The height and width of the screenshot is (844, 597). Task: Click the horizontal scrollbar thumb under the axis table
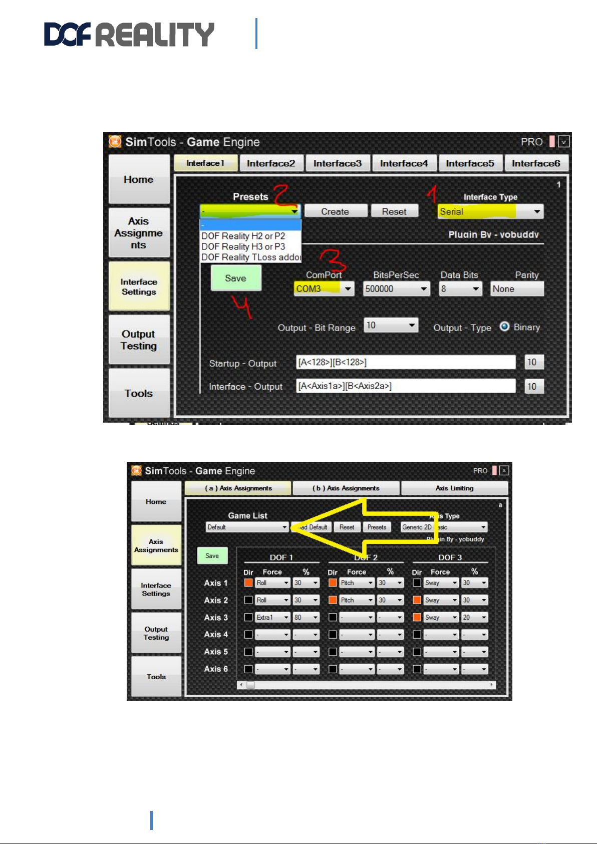click(x=251, y=685)
